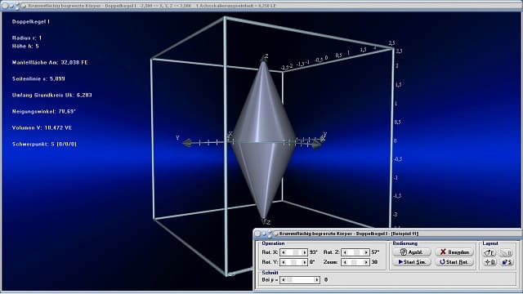The height and width of the screenshot is (294, 523).
Task: Click the Doppelkegel I heading text
Action: (x=31, y=22)
